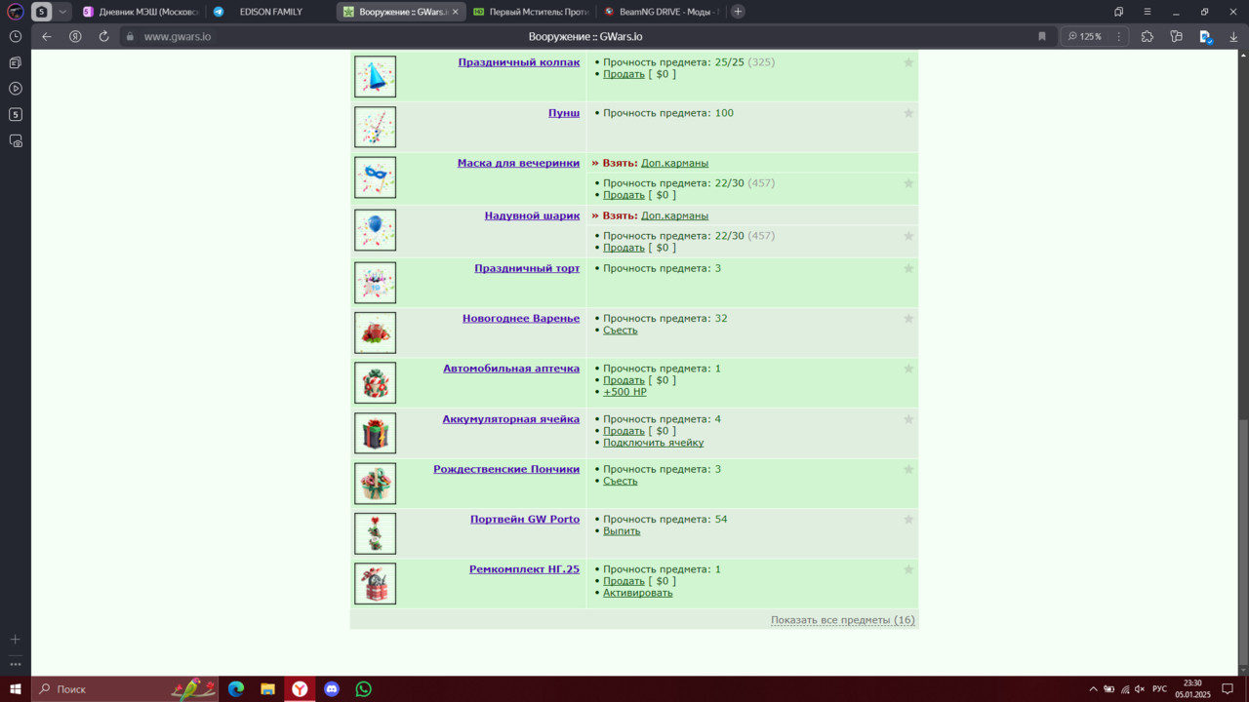
Task: Click Съесть for Новогоднее Варенье
Action: tap(620, 331)
